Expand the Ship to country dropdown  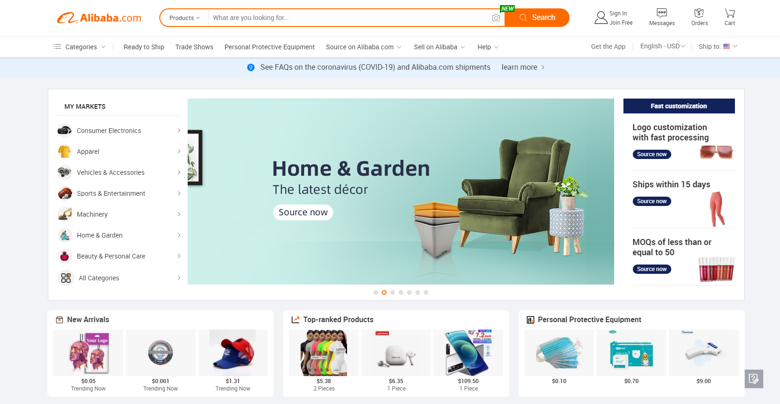[x=718, y=46]
